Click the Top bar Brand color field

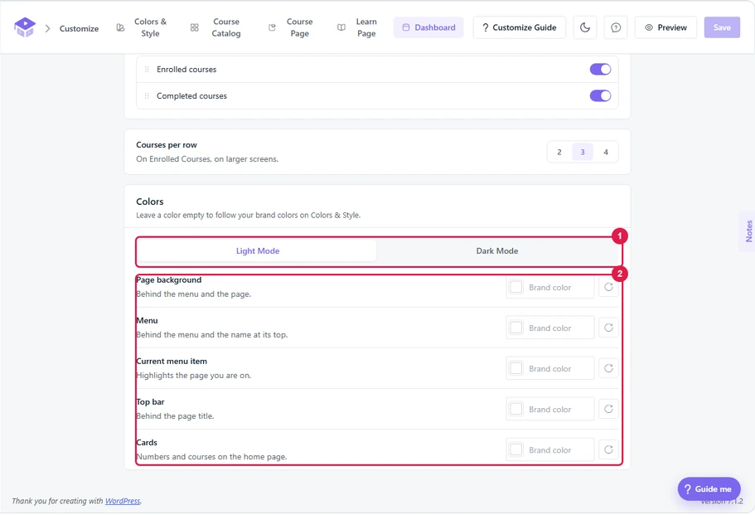click(549, 409)
